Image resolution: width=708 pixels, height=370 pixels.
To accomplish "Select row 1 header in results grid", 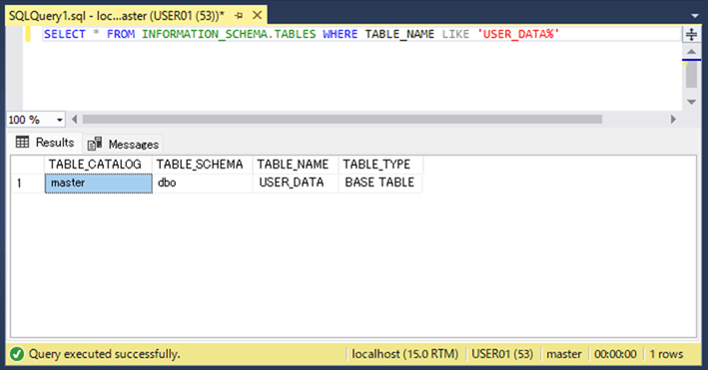I will [x=28, y=184].
